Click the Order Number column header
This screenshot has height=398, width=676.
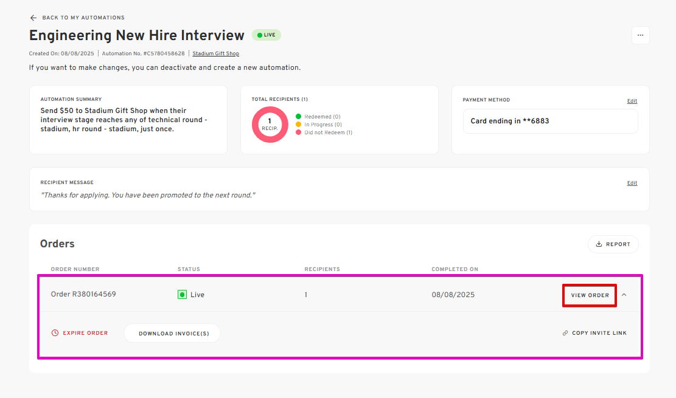(75, 269)
